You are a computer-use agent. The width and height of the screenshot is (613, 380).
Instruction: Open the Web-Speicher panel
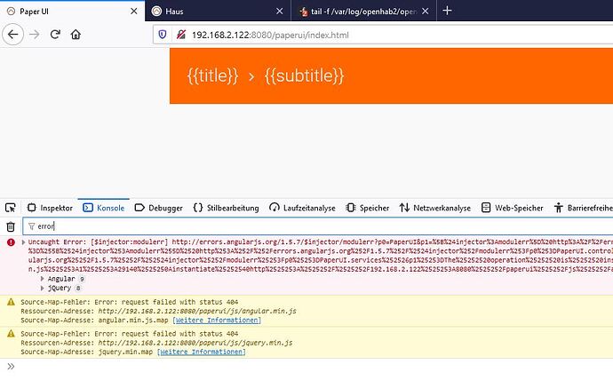click(512, 208)
